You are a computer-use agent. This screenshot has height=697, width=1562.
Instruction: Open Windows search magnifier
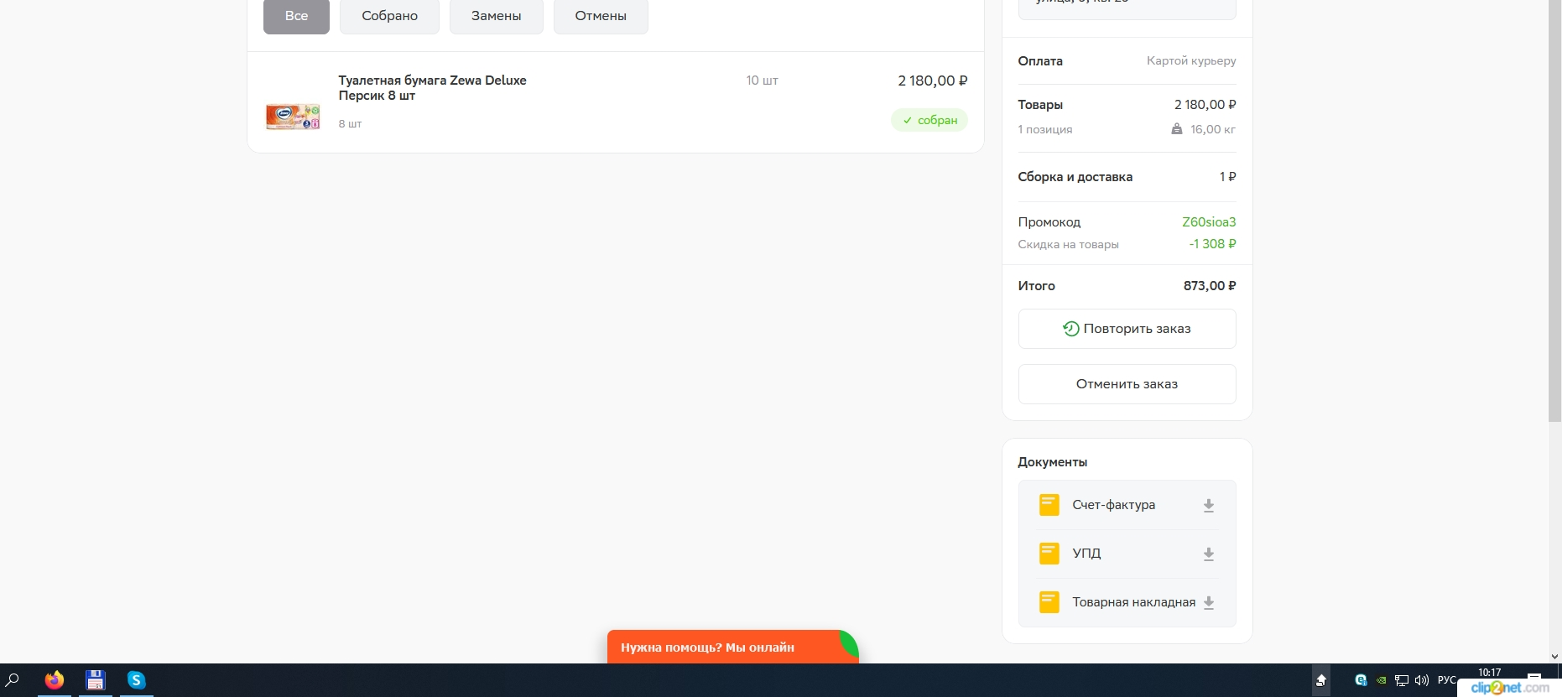(x=13, y=680)
